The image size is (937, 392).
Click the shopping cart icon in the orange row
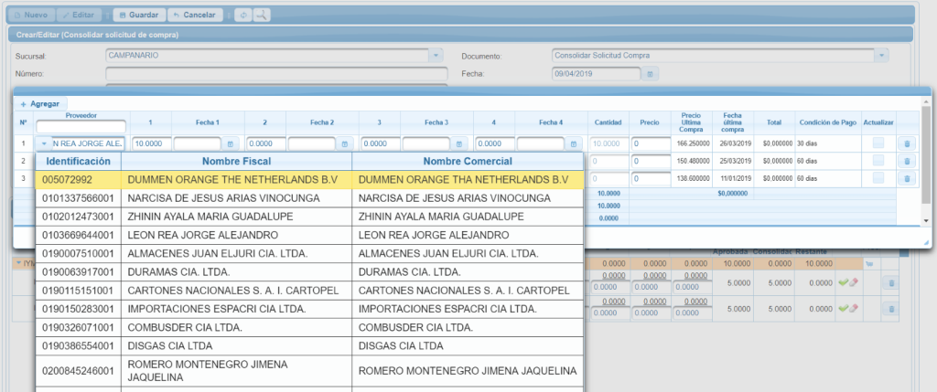click(x=868, y=263)
